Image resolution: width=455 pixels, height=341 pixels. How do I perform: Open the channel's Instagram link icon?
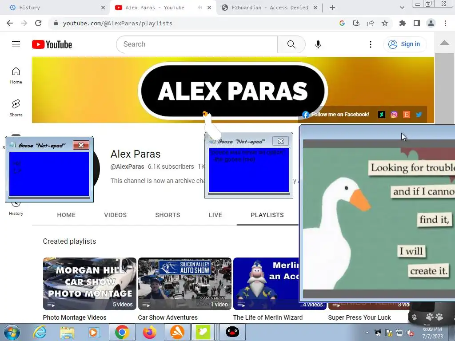pyautogui.click(x=394, y=115)
